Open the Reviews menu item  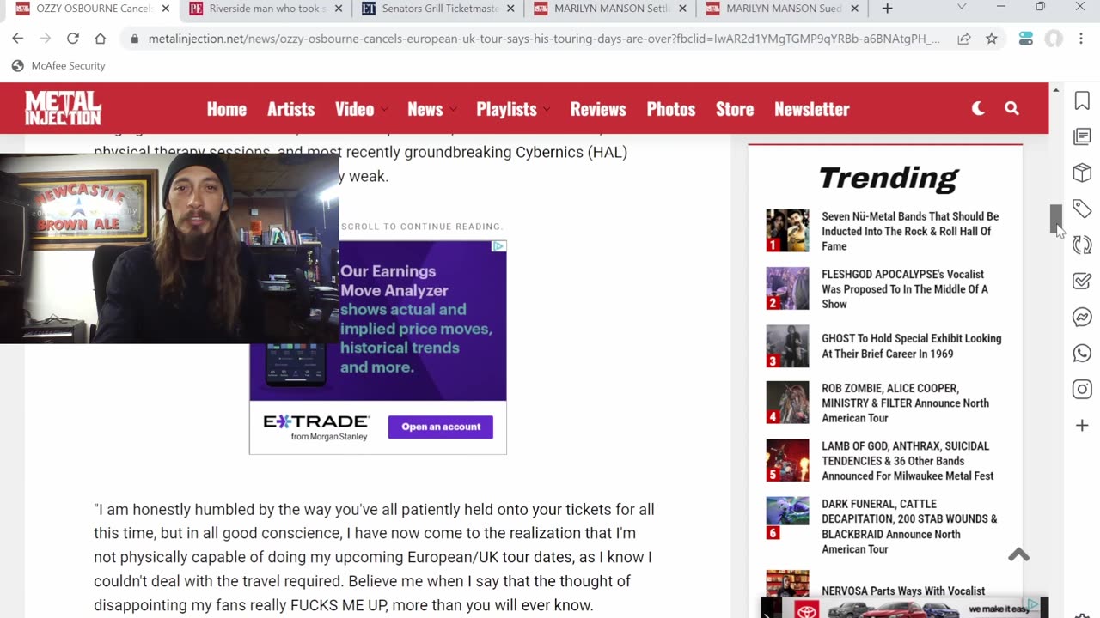point(598,109)
